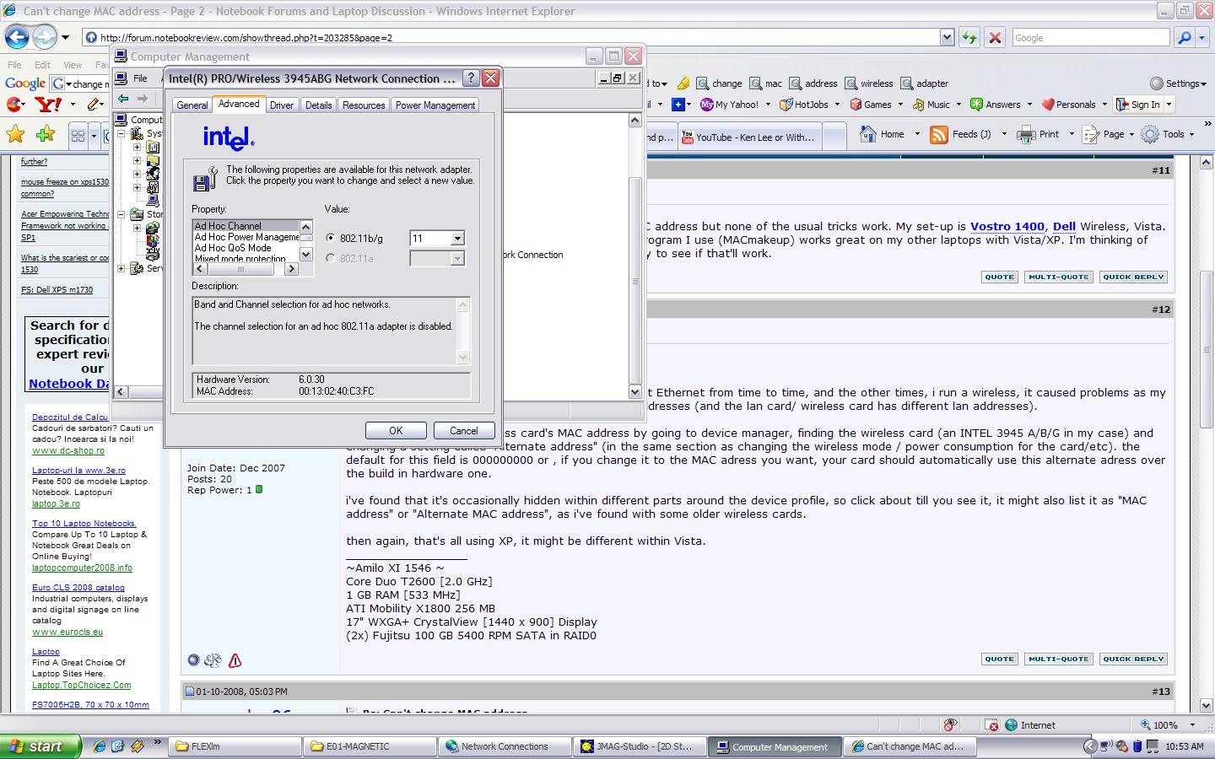Screen dimensions: 1215x759
Task: Click the property list horizontal scrollbar
Action: point(246,269)
